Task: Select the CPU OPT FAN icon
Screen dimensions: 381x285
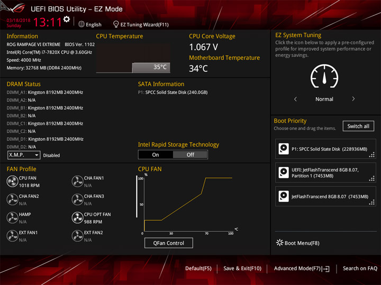Action: tap(77, 217)
